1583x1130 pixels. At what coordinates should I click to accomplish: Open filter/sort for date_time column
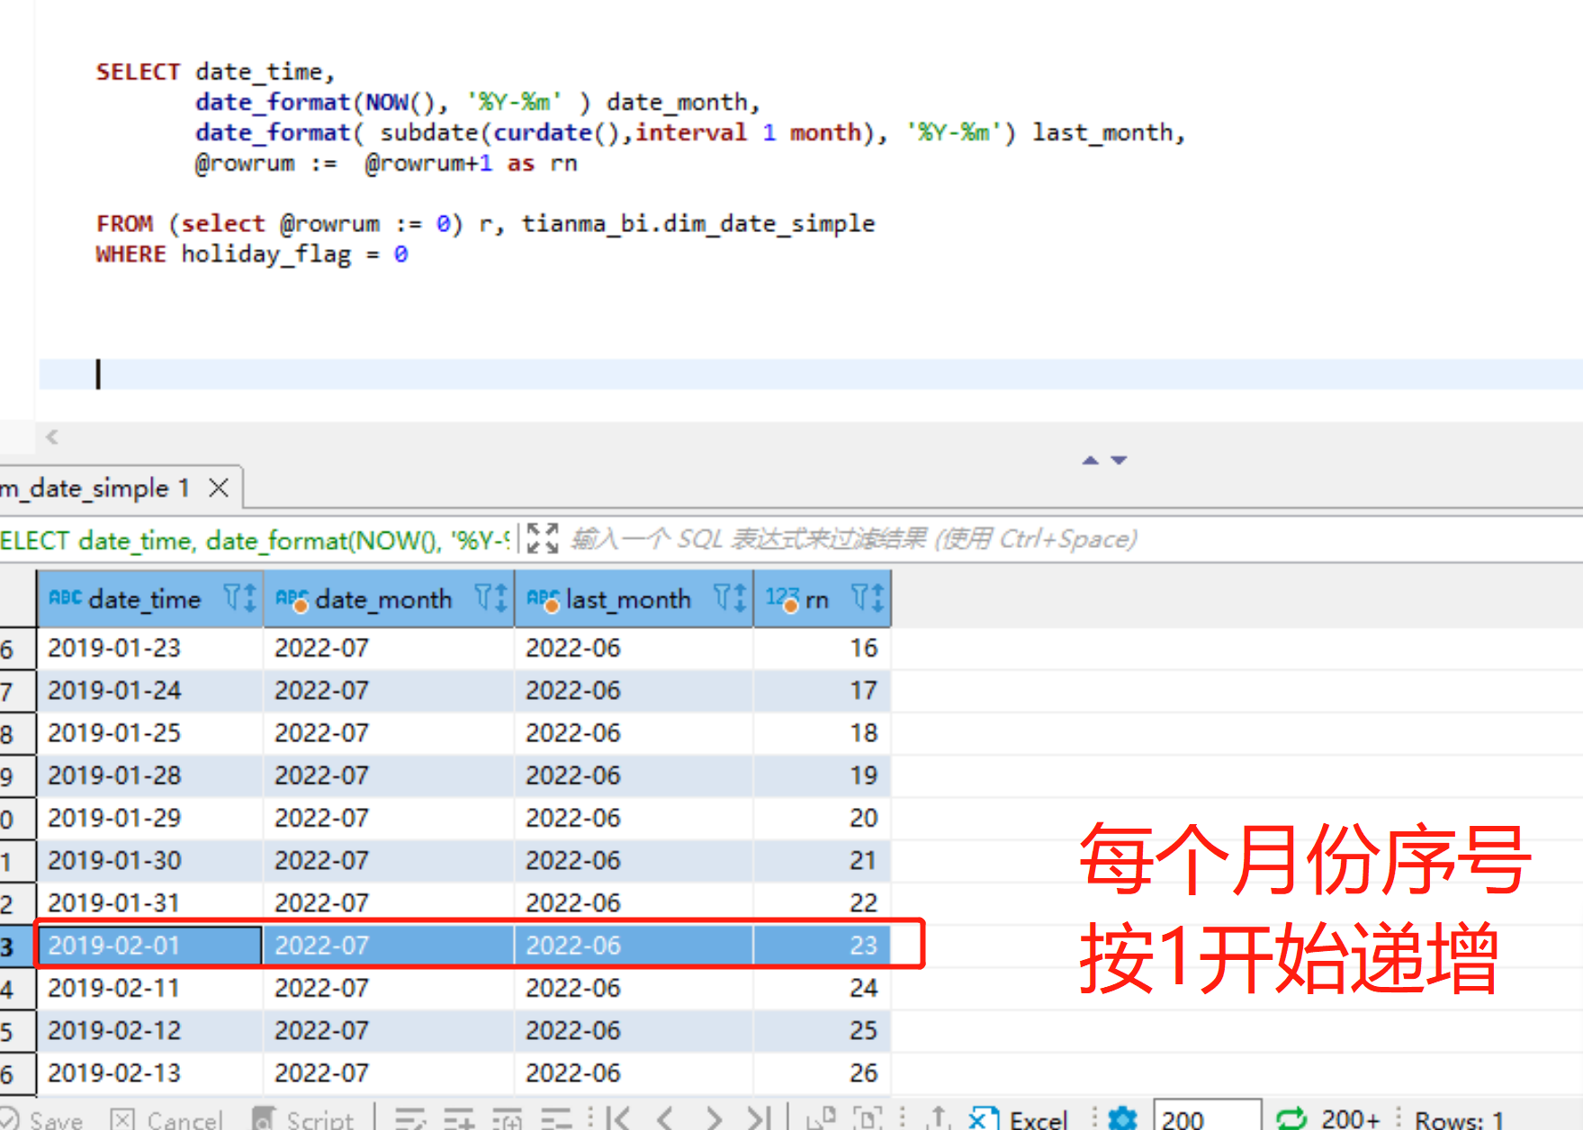[x=240, y=598]
